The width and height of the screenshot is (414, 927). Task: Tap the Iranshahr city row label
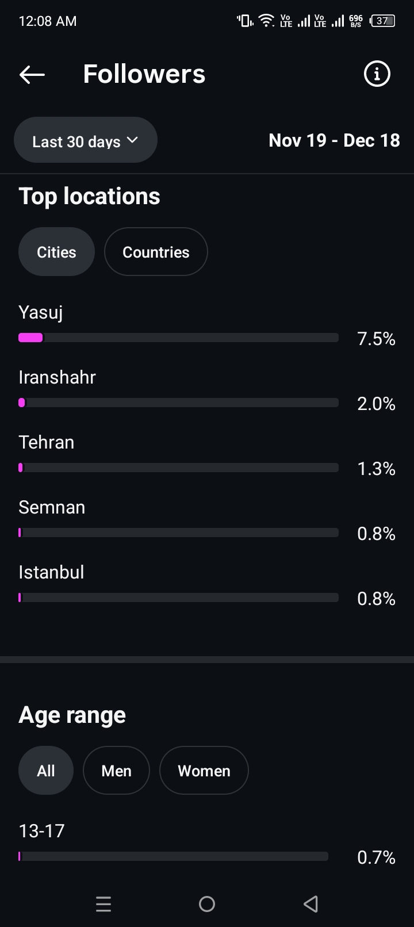pos(57,377)
